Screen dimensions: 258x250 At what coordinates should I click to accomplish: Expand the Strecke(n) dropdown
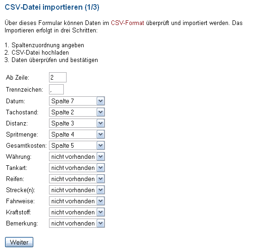pyautogui.click(x=77, y=190)
